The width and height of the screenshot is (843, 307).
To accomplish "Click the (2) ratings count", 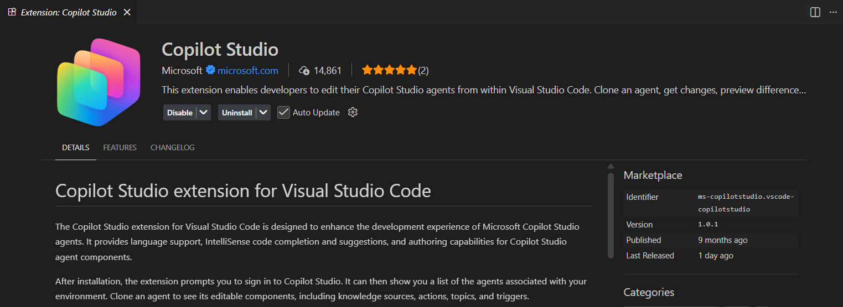I will [x=423, y=70].
